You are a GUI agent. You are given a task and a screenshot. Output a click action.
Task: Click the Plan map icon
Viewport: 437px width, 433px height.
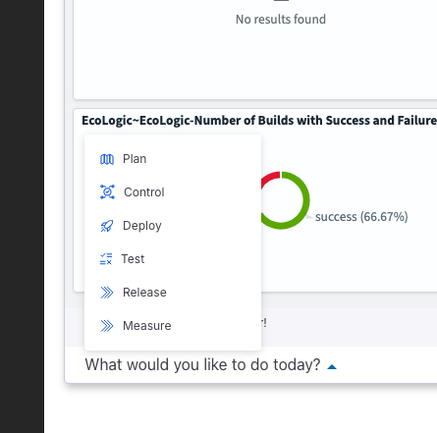coord(107,159)
